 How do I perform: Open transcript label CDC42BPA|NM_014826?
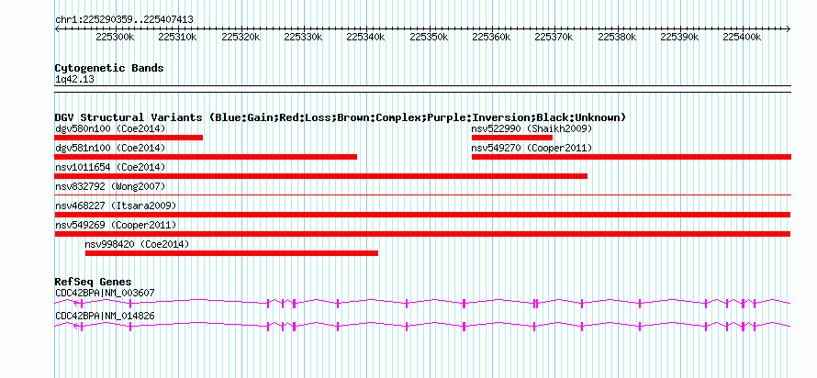(105, 316)
